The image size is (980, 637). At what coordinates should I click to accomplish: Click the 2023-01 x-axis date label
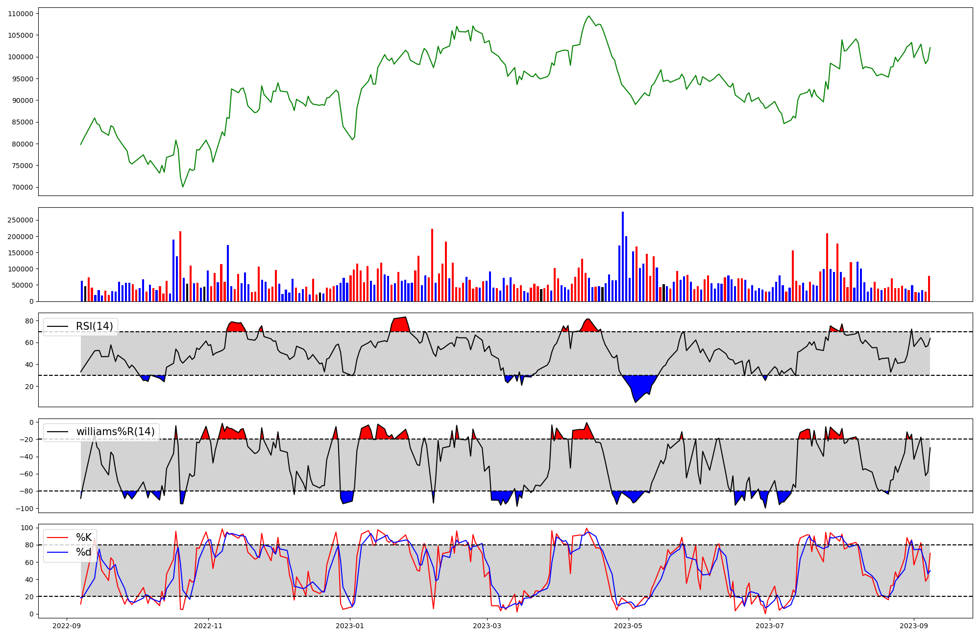[x=350, y=625]
